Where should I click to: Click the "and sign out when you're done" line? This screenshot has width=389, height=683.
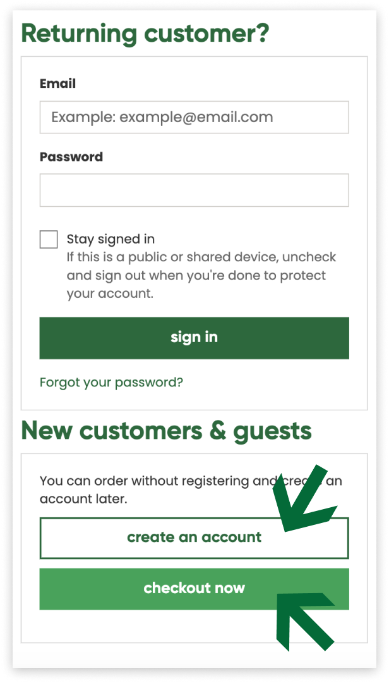pyautogui.click(x=196, y=276)
